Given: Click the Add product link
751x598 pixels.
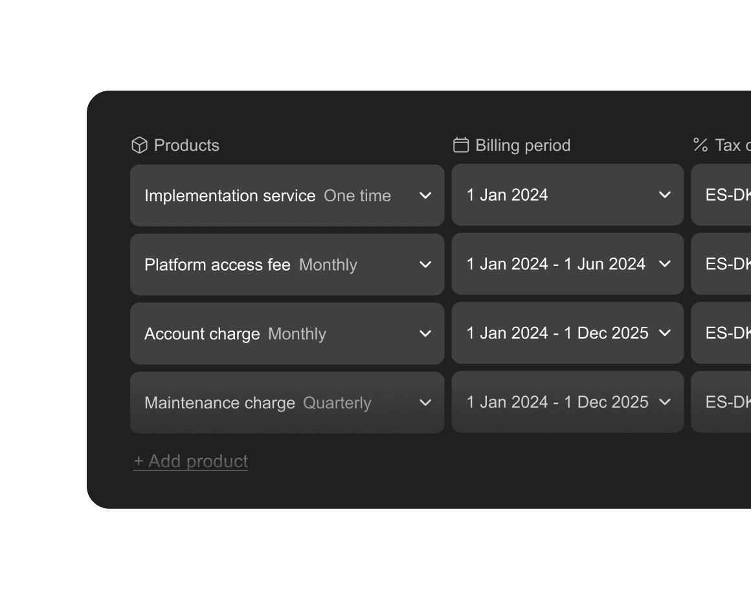Looking at the screenshot, I should pos(191,461).
